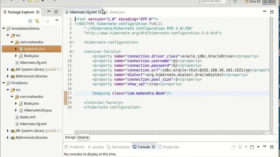Maximize the Console panel
Viewport: 280px width, 157px height.
272,147
